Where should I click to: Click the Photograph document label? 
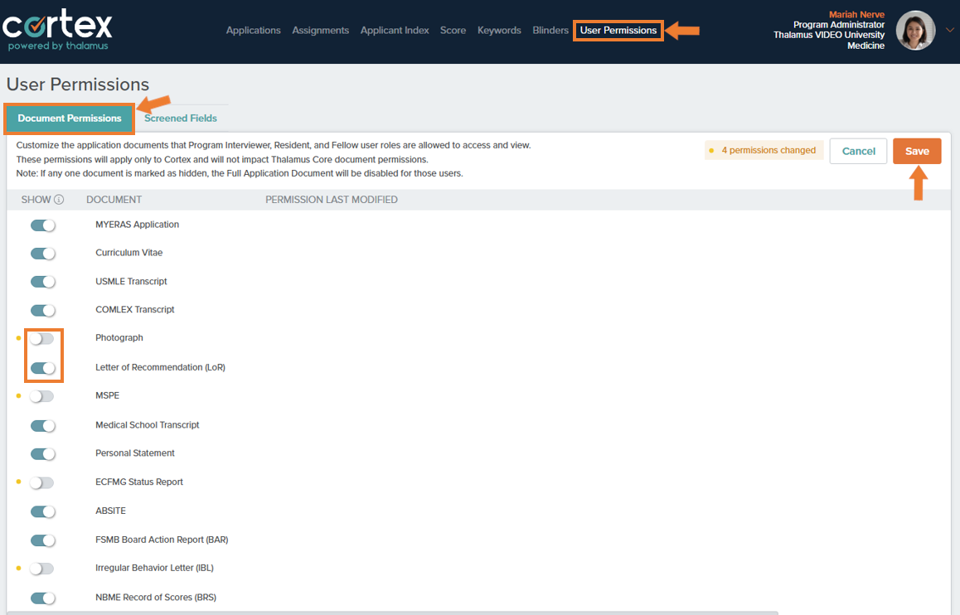[x=119, y=338]
